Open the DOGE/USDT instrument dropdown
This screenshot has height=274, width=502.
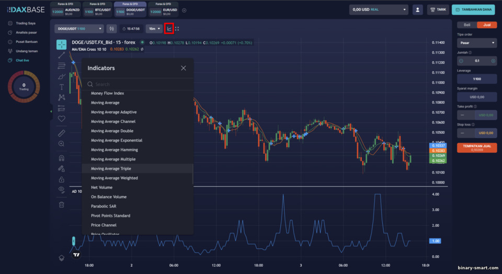pos(79,28)
